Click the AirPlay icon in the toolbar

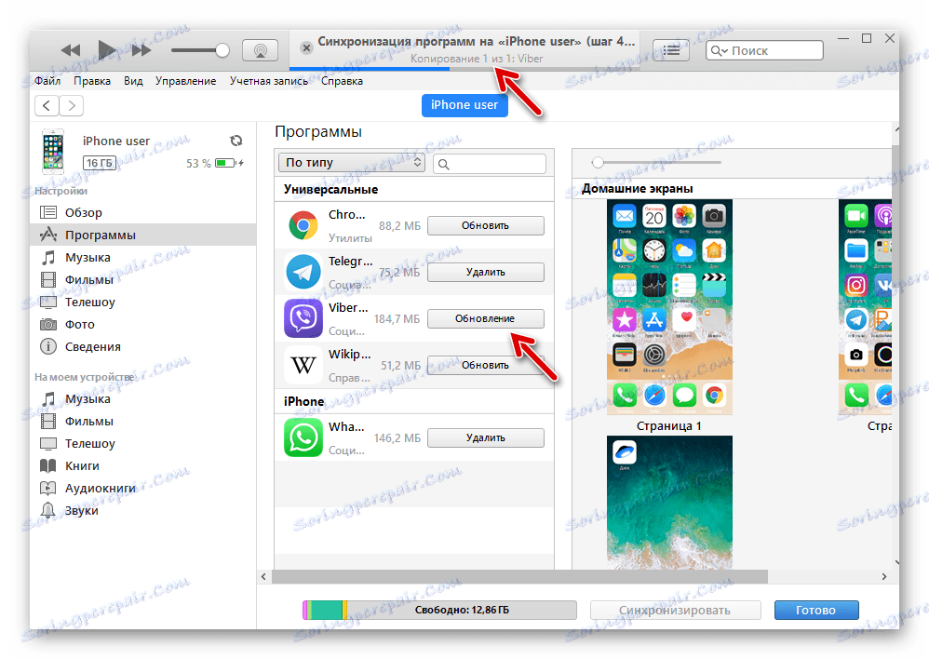(261, 49)
